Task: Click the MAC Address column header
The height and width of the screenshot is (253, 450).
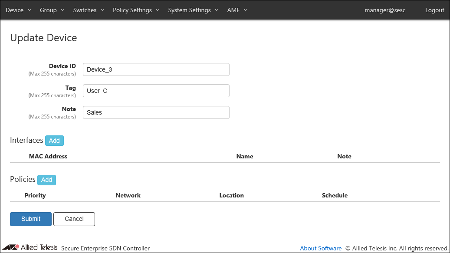Action: pos(48,156)
